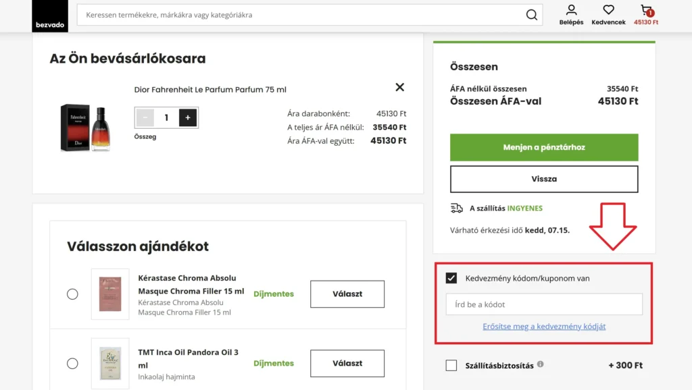This screenshot has width=692, height=390.
Task: Click the + 300 Ft insurance price
Action: [x=625, y=365]
